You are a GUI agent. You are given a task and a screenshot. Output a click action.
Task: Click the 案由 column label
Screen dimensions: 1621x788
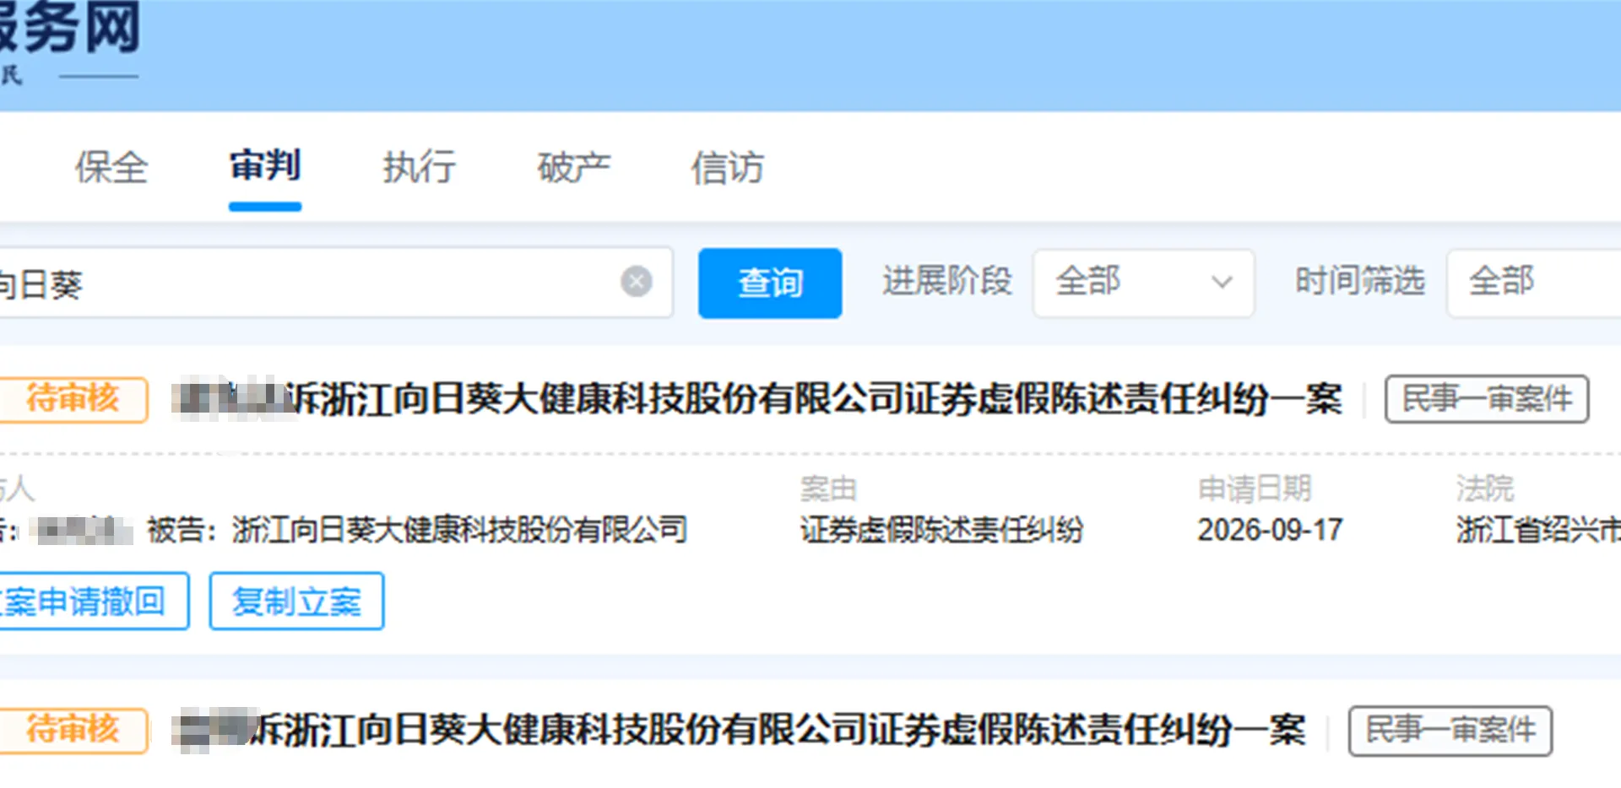tap(828, 488)
